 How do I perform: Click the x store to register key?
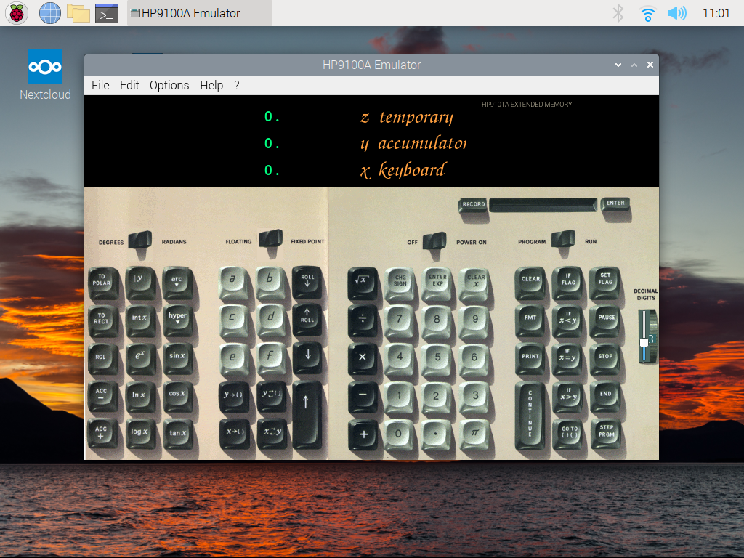click(235, 434)
